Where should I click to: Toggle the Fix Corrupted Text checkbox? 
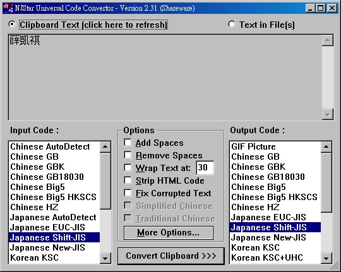pyautogui.click(x=128, y=193)
